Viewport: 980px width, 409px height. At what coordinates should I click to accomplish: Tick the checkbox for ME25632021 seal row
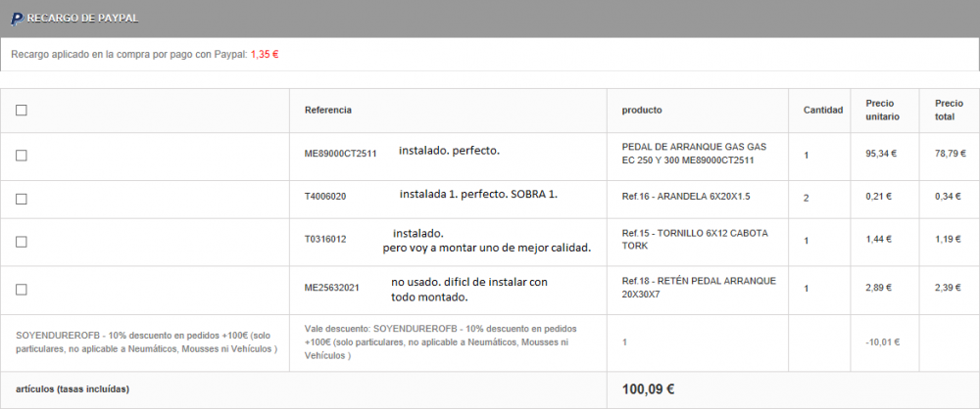[22, 289]
